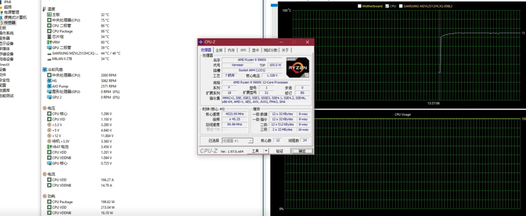Switch to 测试分数 tab in CPU-Z
The image size is (526, 216).
(270, 50)
